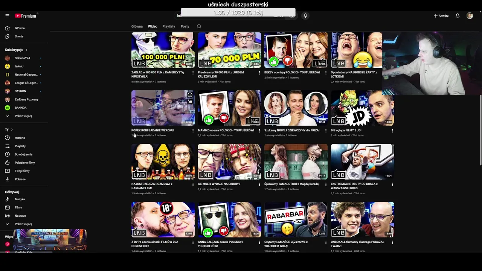Open more options for POPEK ROBI BADANIE
This screenshot has width=482, height=271.
point(193,131)
